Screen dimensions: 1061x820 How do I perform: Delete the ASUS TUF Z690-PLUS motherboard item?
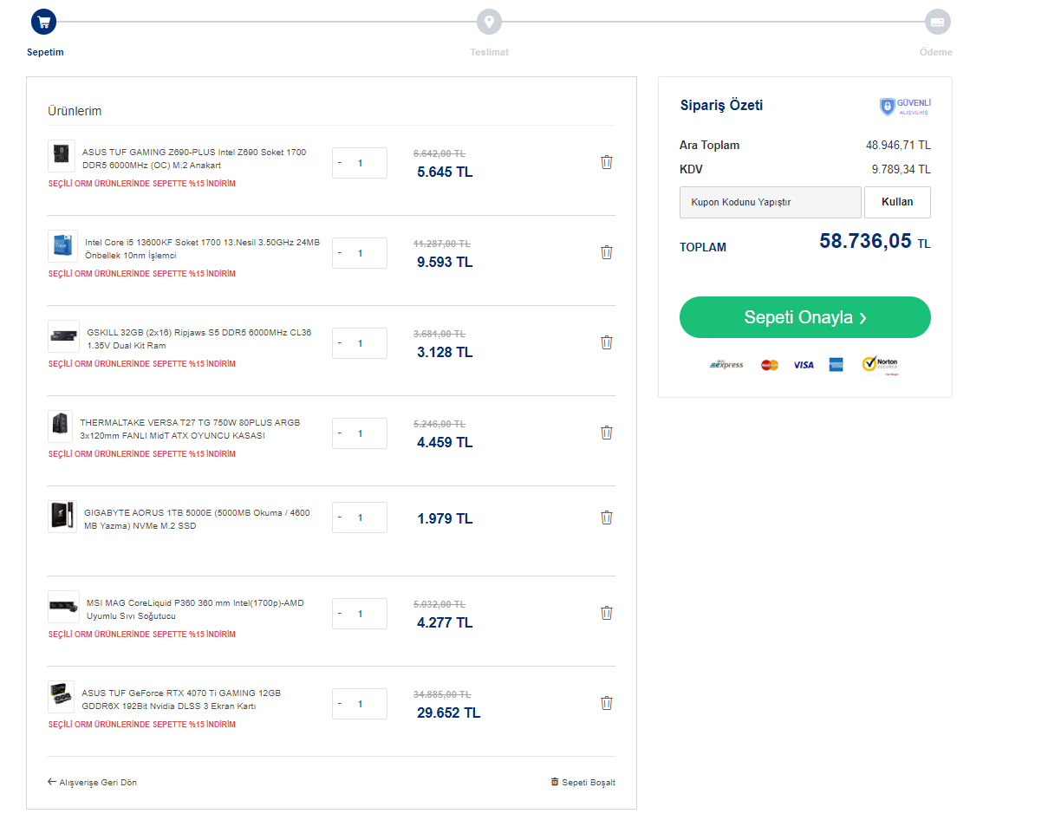(607, 162)
